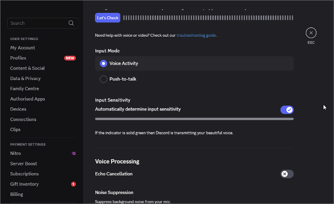Viewport: 334px width, 204px height.
Task: Open the troubleshooting guide link
Action: click(x=196, y=35)
